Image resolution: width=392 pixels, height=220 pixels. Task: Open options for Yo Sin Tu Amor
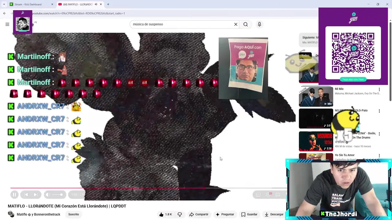pos(379,156)
